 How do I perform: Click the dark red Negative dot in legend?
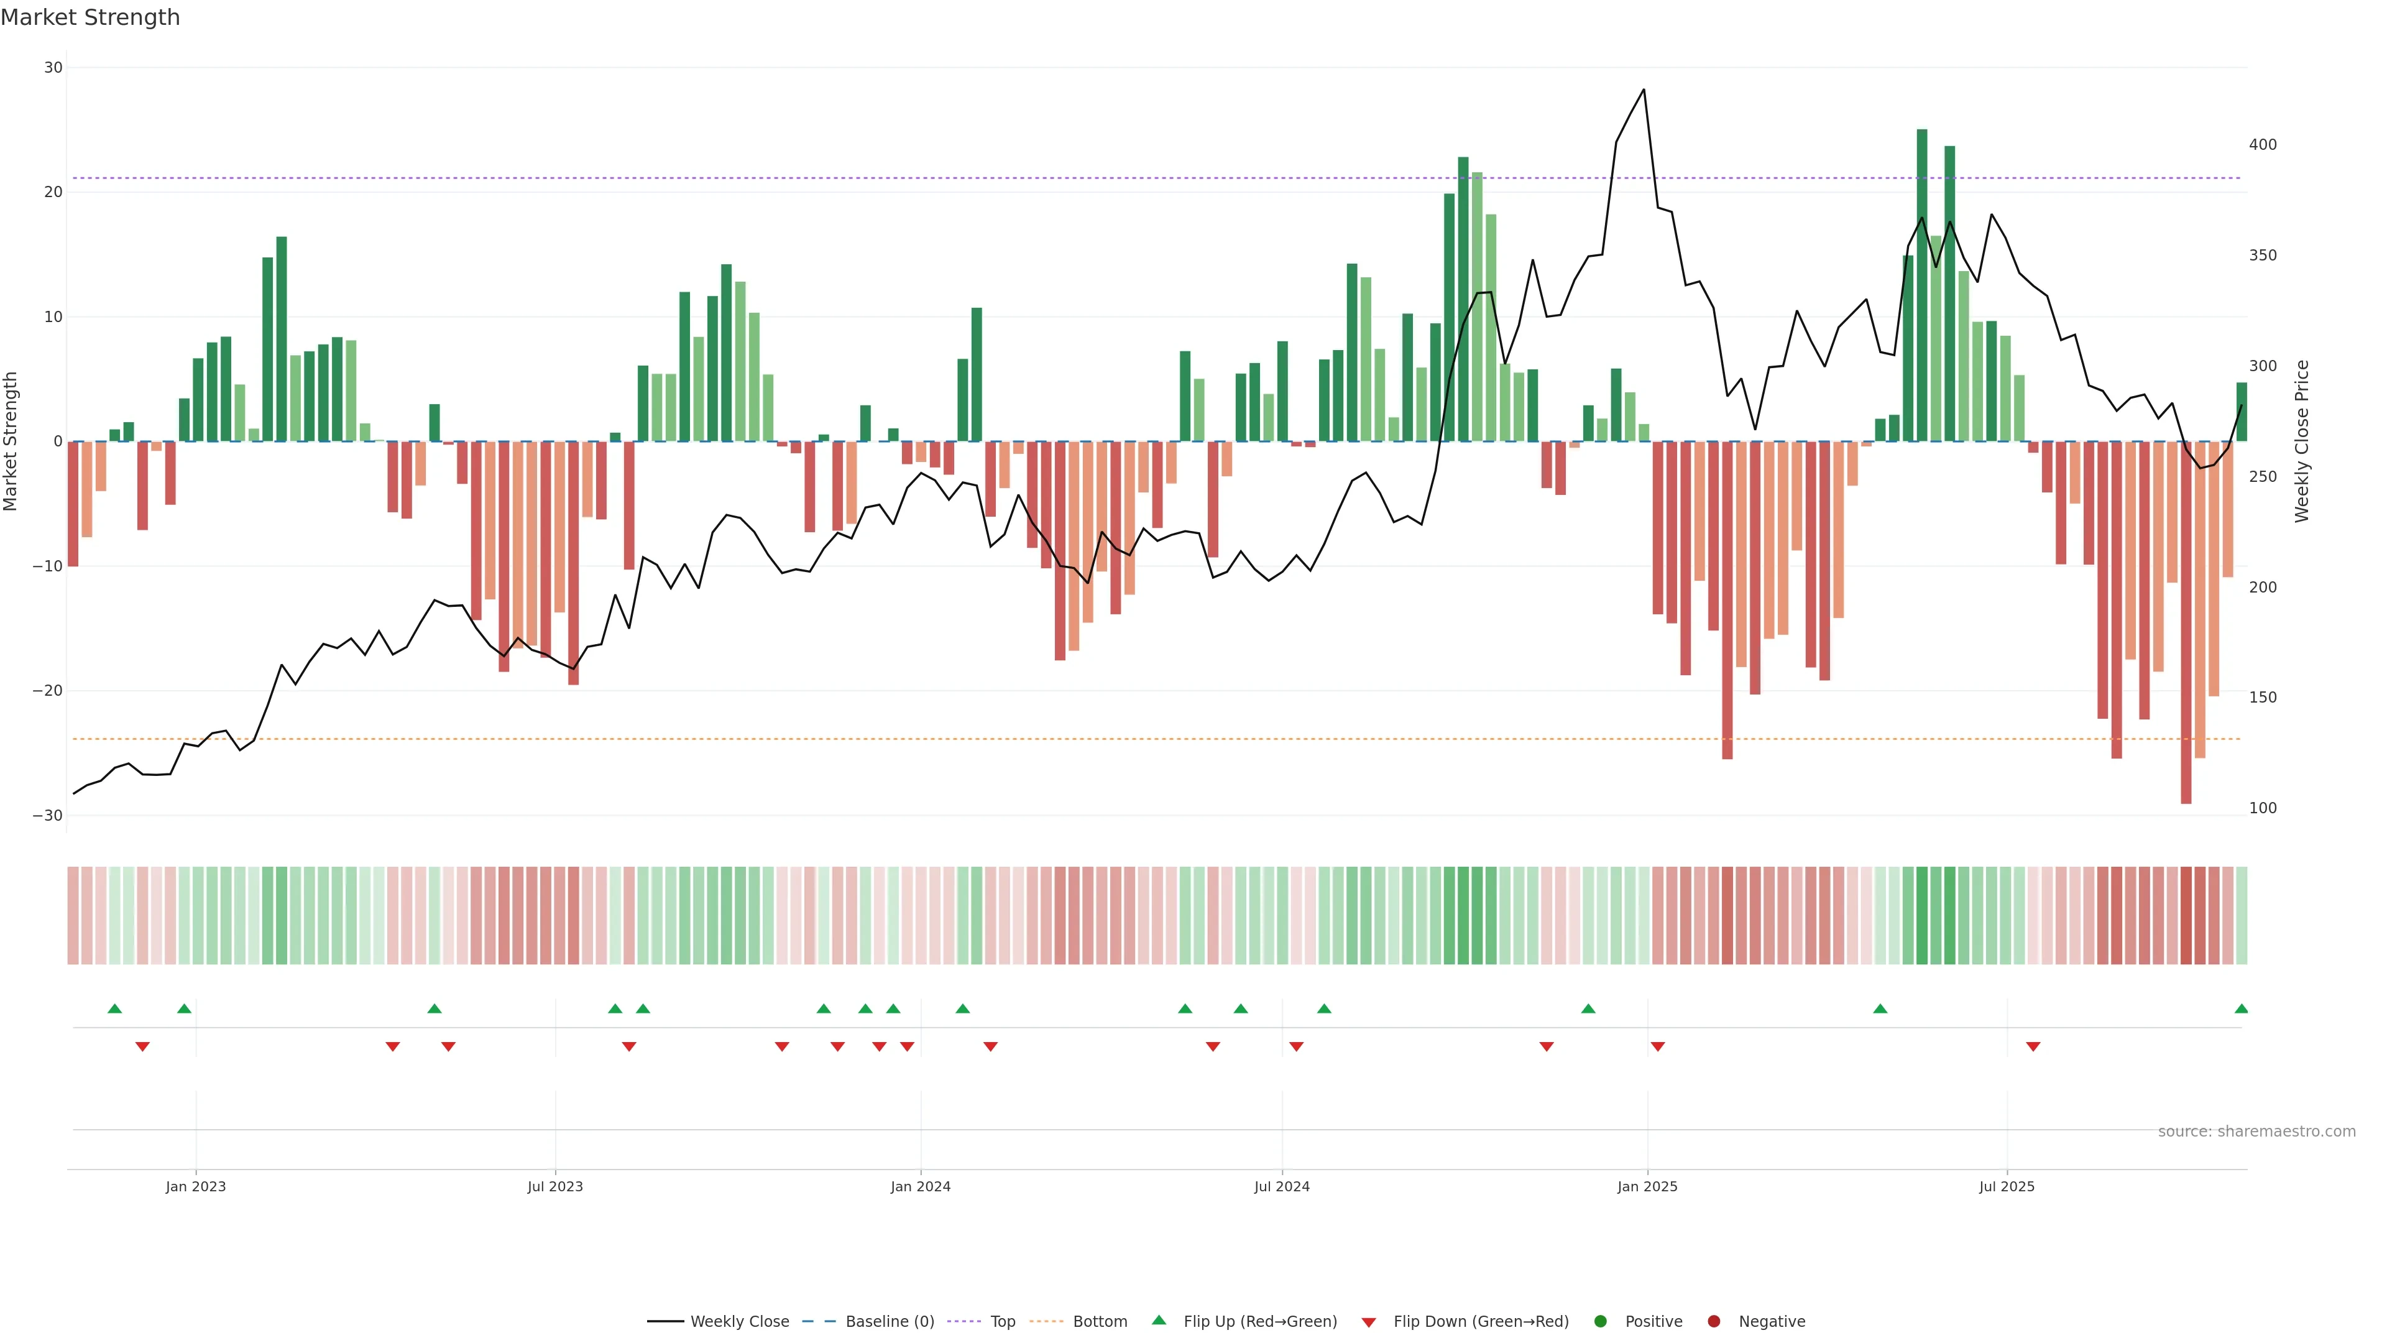click(1713, 1322)
